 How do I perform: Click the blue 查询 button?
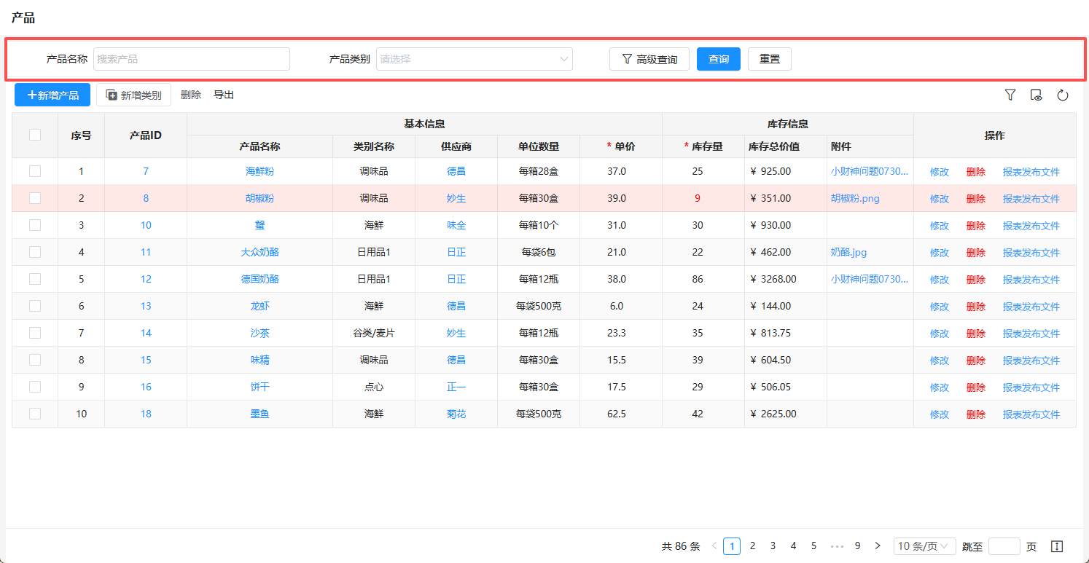719,59
